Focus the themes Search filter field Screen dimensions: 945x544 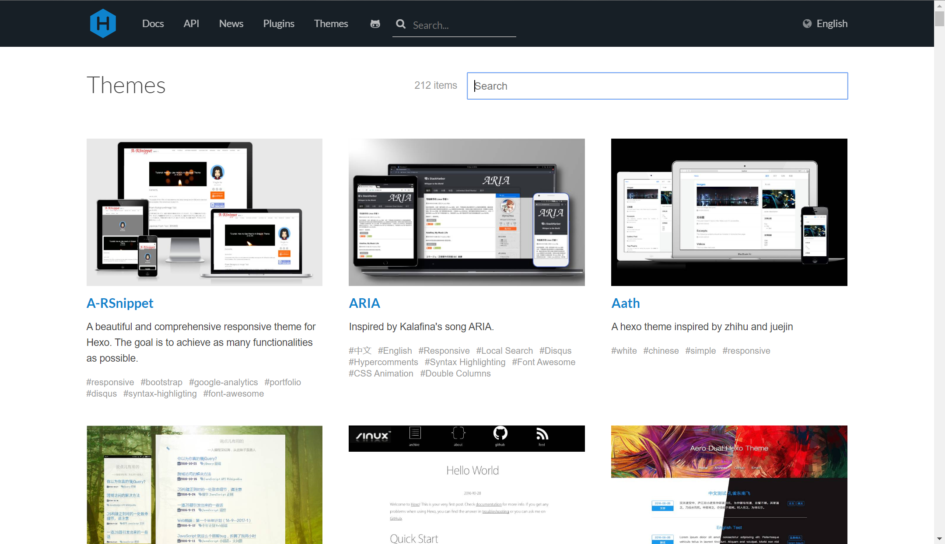click(657, 86)
